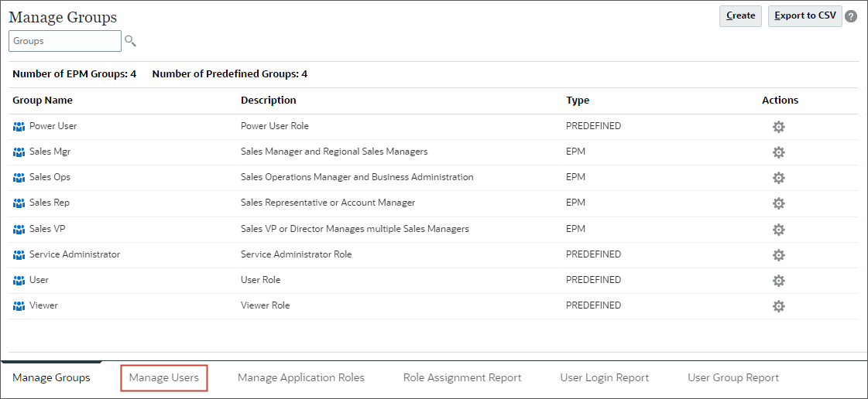Viewport: 868px width, 399px height.
Task: Select the User group name
Action: tap(39, 280)
